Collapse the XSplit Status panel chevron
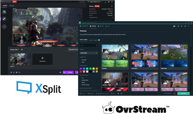 click(x=112, y=6)
